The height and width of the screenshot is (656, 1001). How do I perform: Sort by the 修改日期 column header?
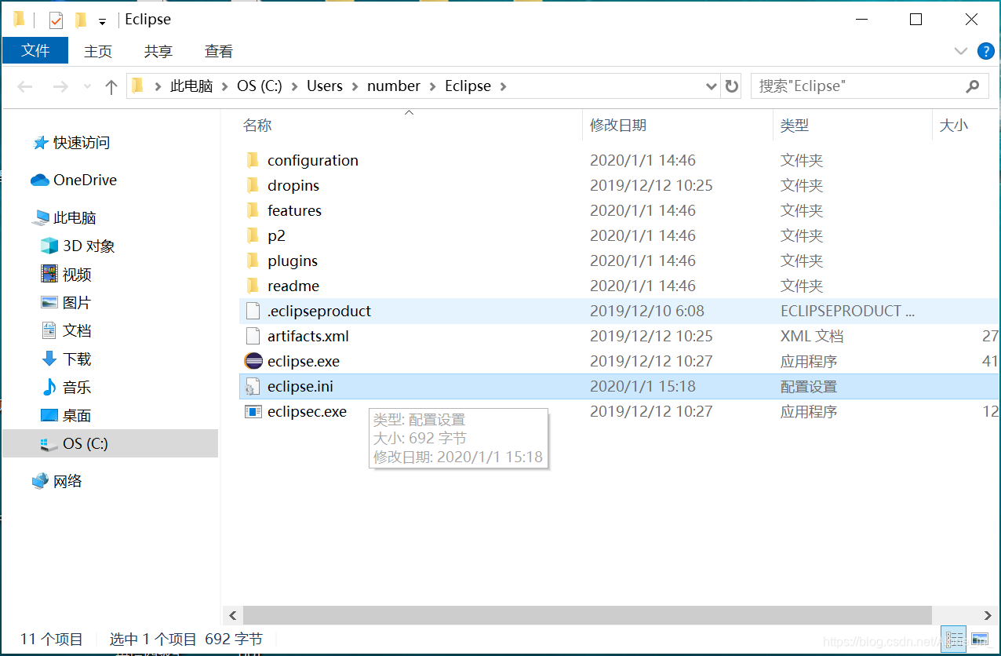point(618,126)
